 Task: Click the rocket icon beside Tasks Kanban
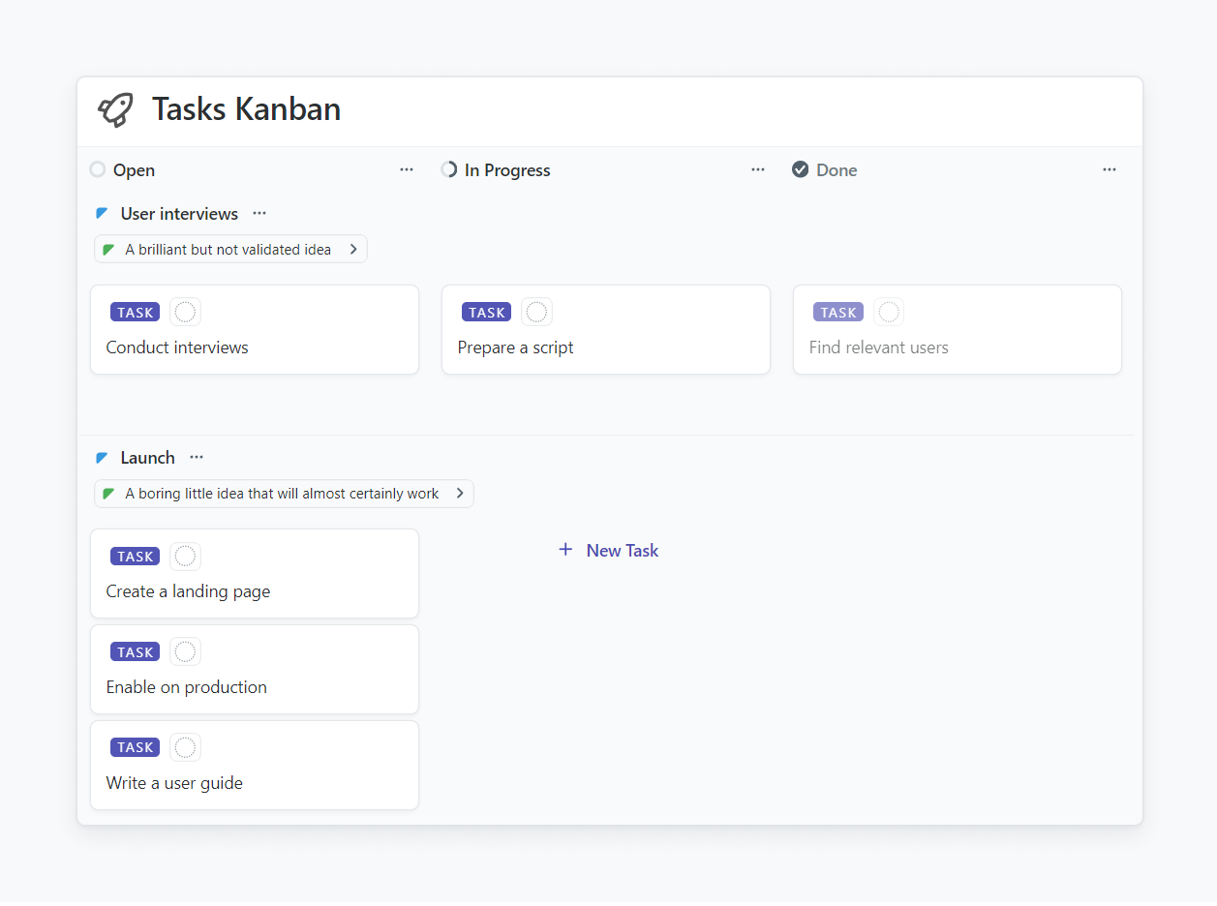[x=116, y=110]
